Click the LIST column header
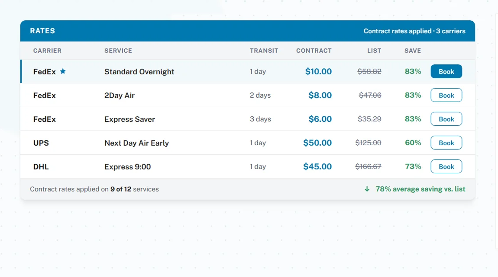Screen dimensions: 498x277 pyautogui.click(x=374, y=51)
